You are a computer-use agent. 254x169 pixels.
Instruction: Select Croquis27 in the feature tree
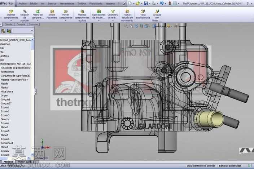6,103
